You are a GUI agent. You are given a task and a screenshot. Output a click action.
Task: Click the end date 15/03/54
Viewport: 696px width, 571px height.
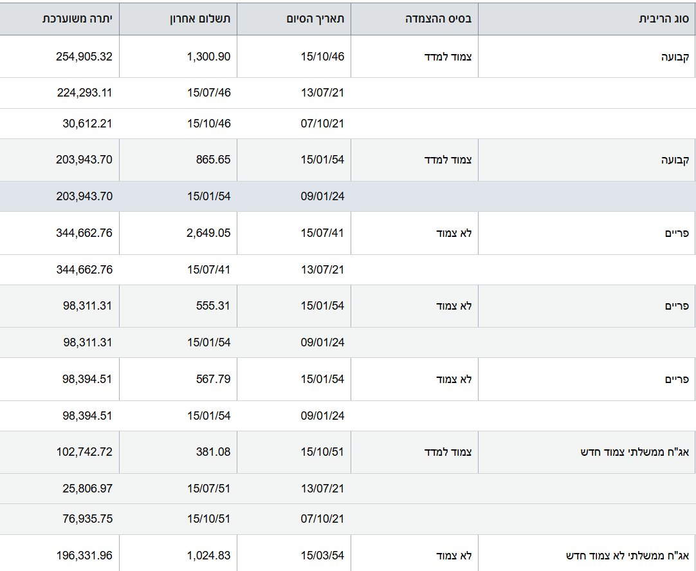322,556
